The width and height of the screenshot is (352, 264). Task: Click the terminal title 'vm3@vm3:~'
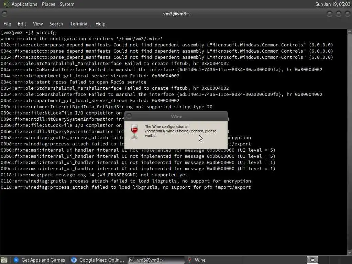pos(177,14)
